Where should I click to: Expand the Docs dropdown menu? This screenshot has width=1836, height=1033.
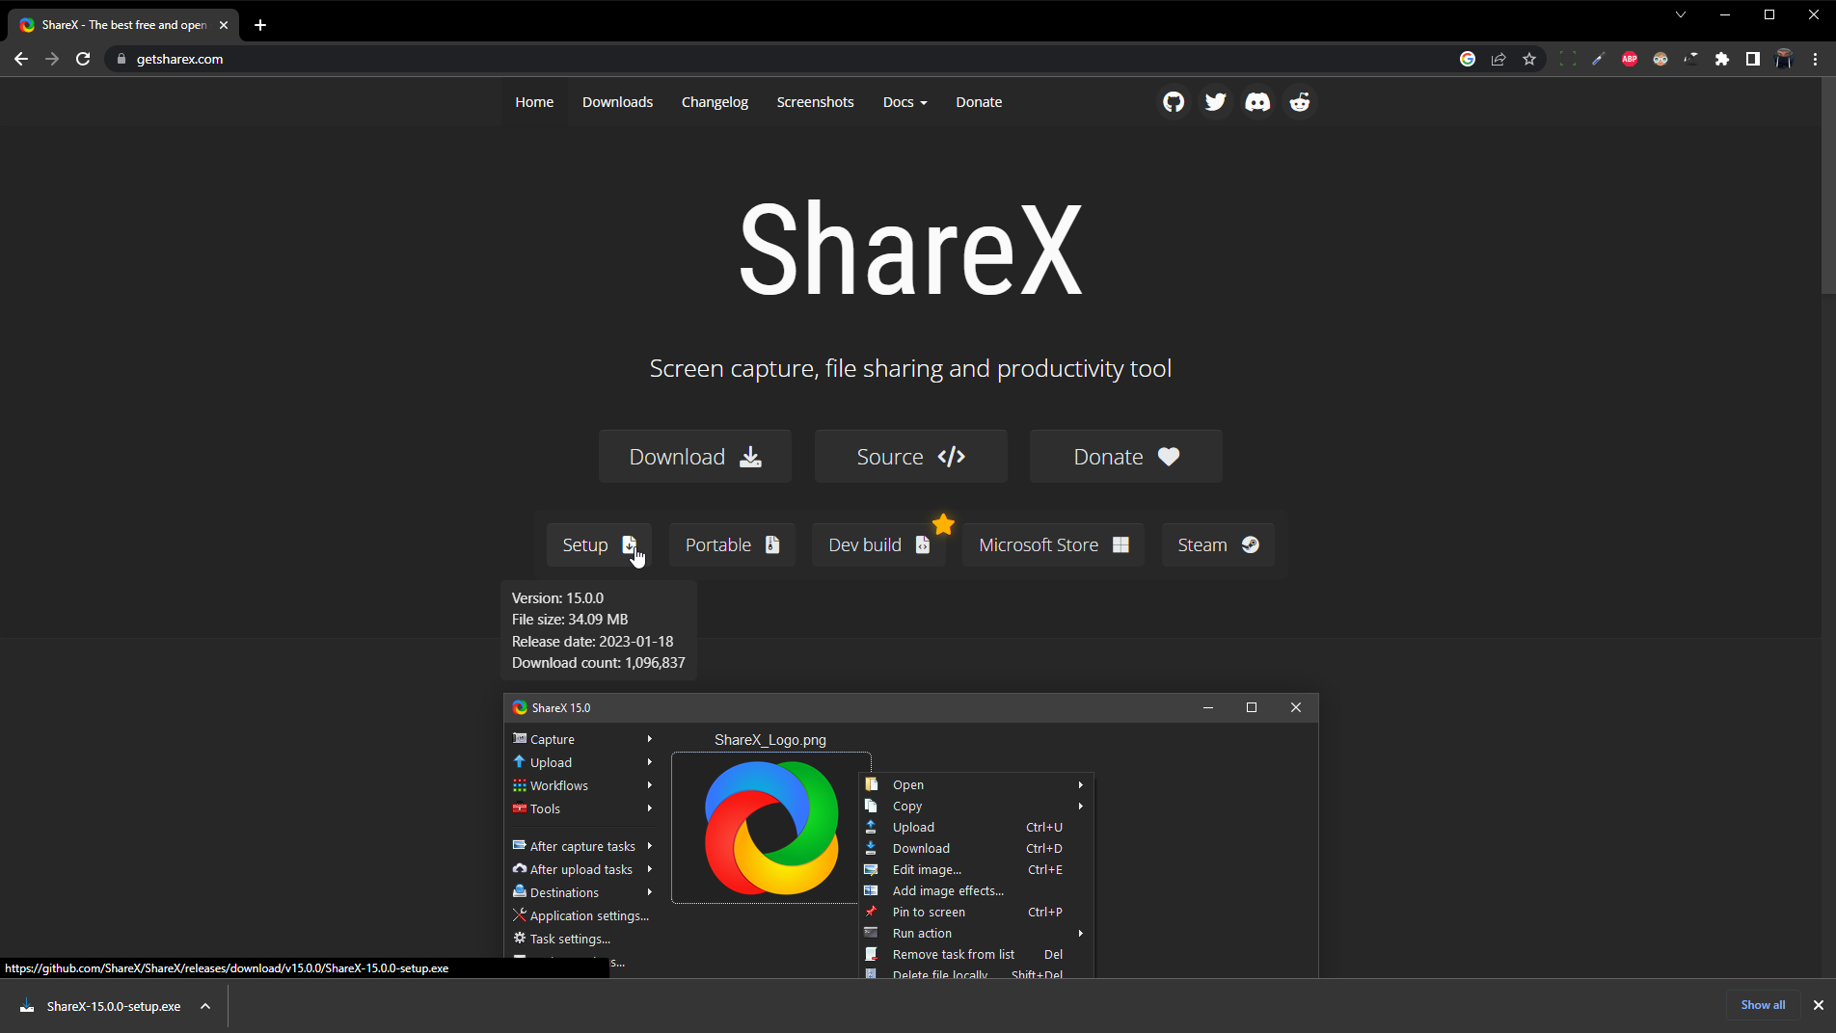[x=903, y=101]
